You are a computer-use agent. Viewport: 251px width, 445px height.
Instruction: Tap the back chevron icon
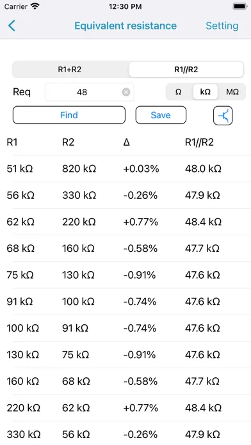[12, 26]
